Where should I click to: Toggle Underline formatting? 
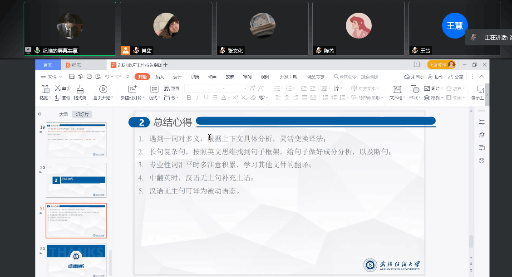coord(206,98)
